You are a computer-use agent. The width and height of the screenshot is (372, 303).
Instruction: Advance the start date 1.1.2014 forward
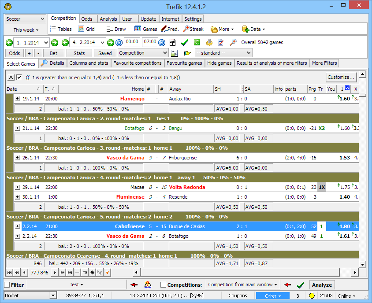tap(55, 43)
